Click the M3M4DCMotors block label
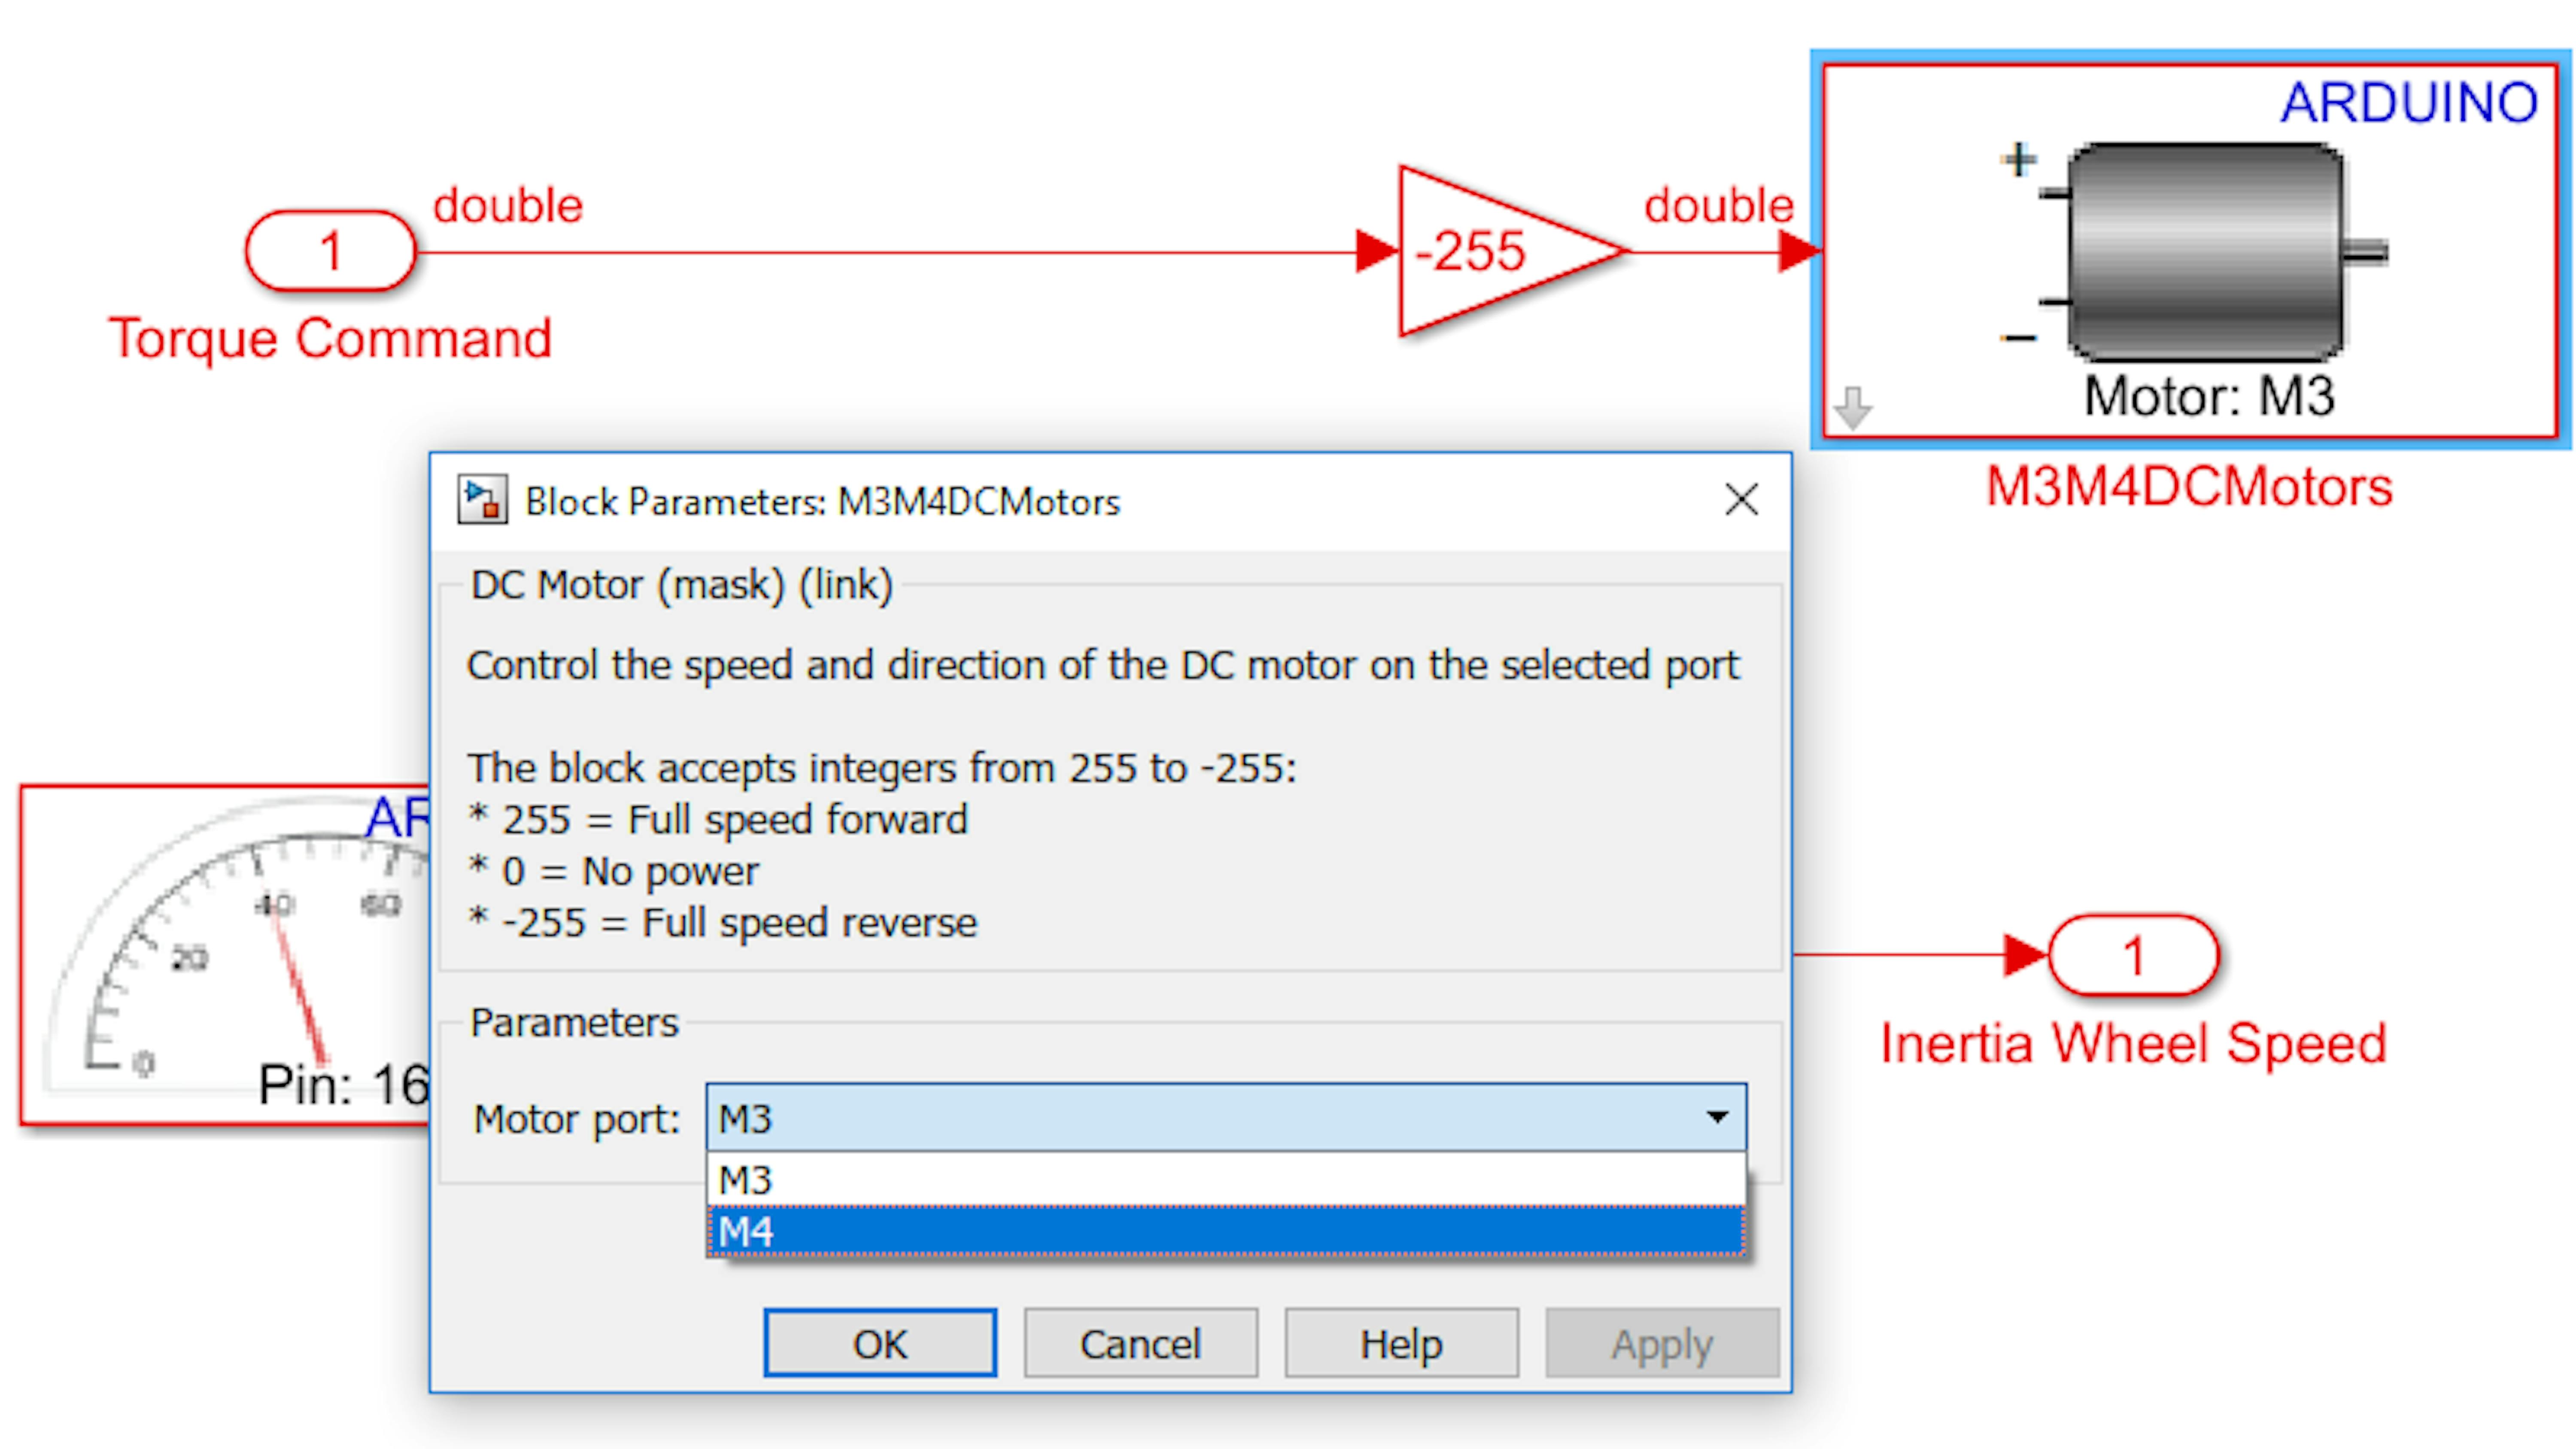Viewport: 2576px width, 1449px height. click(2188, 487)
